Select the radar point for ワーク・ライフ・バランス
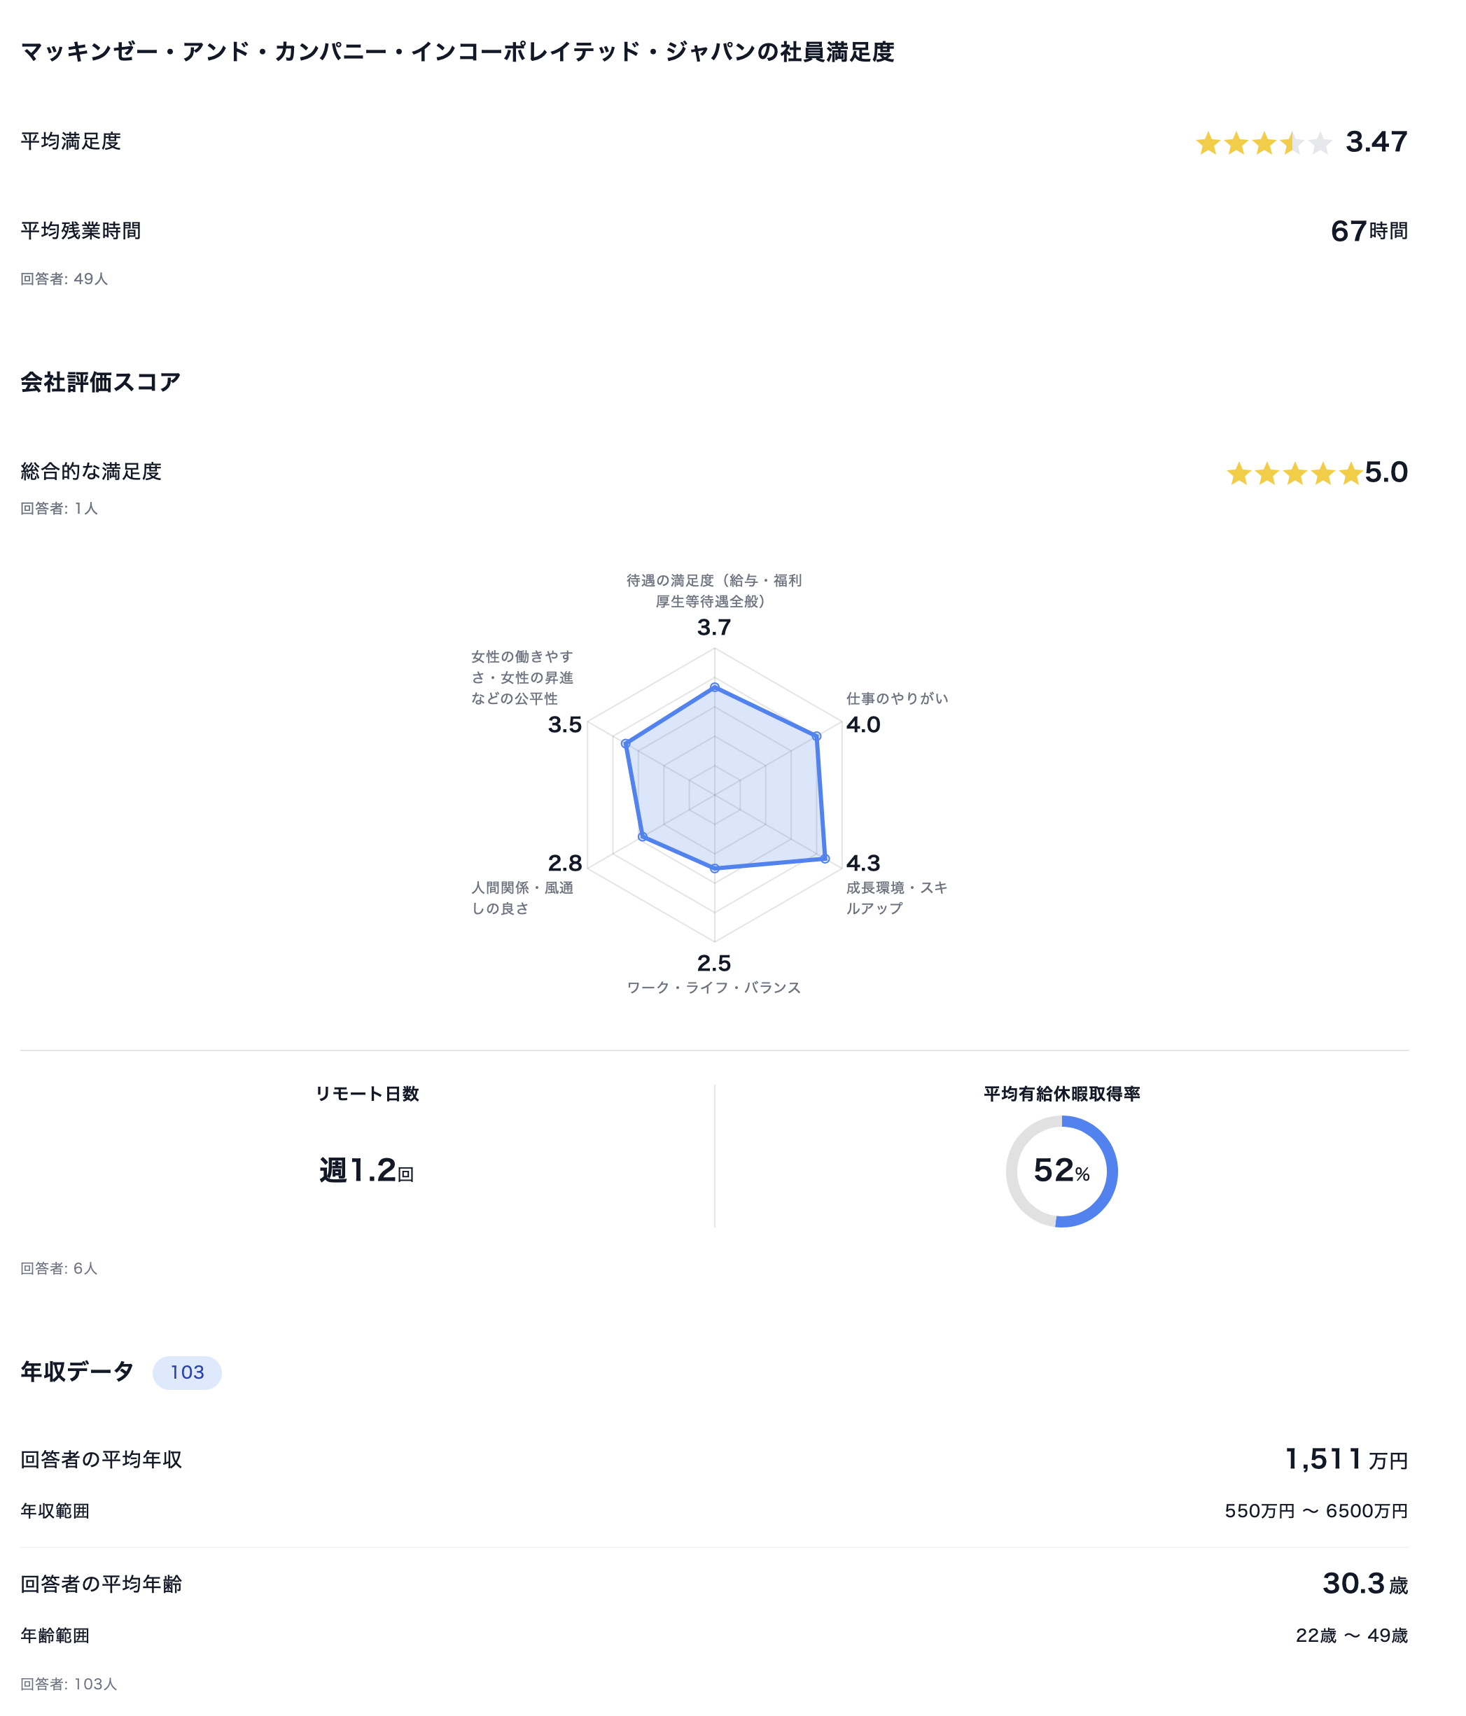This screenshot has width=1466, height=1716. click(x=714, y=868)
